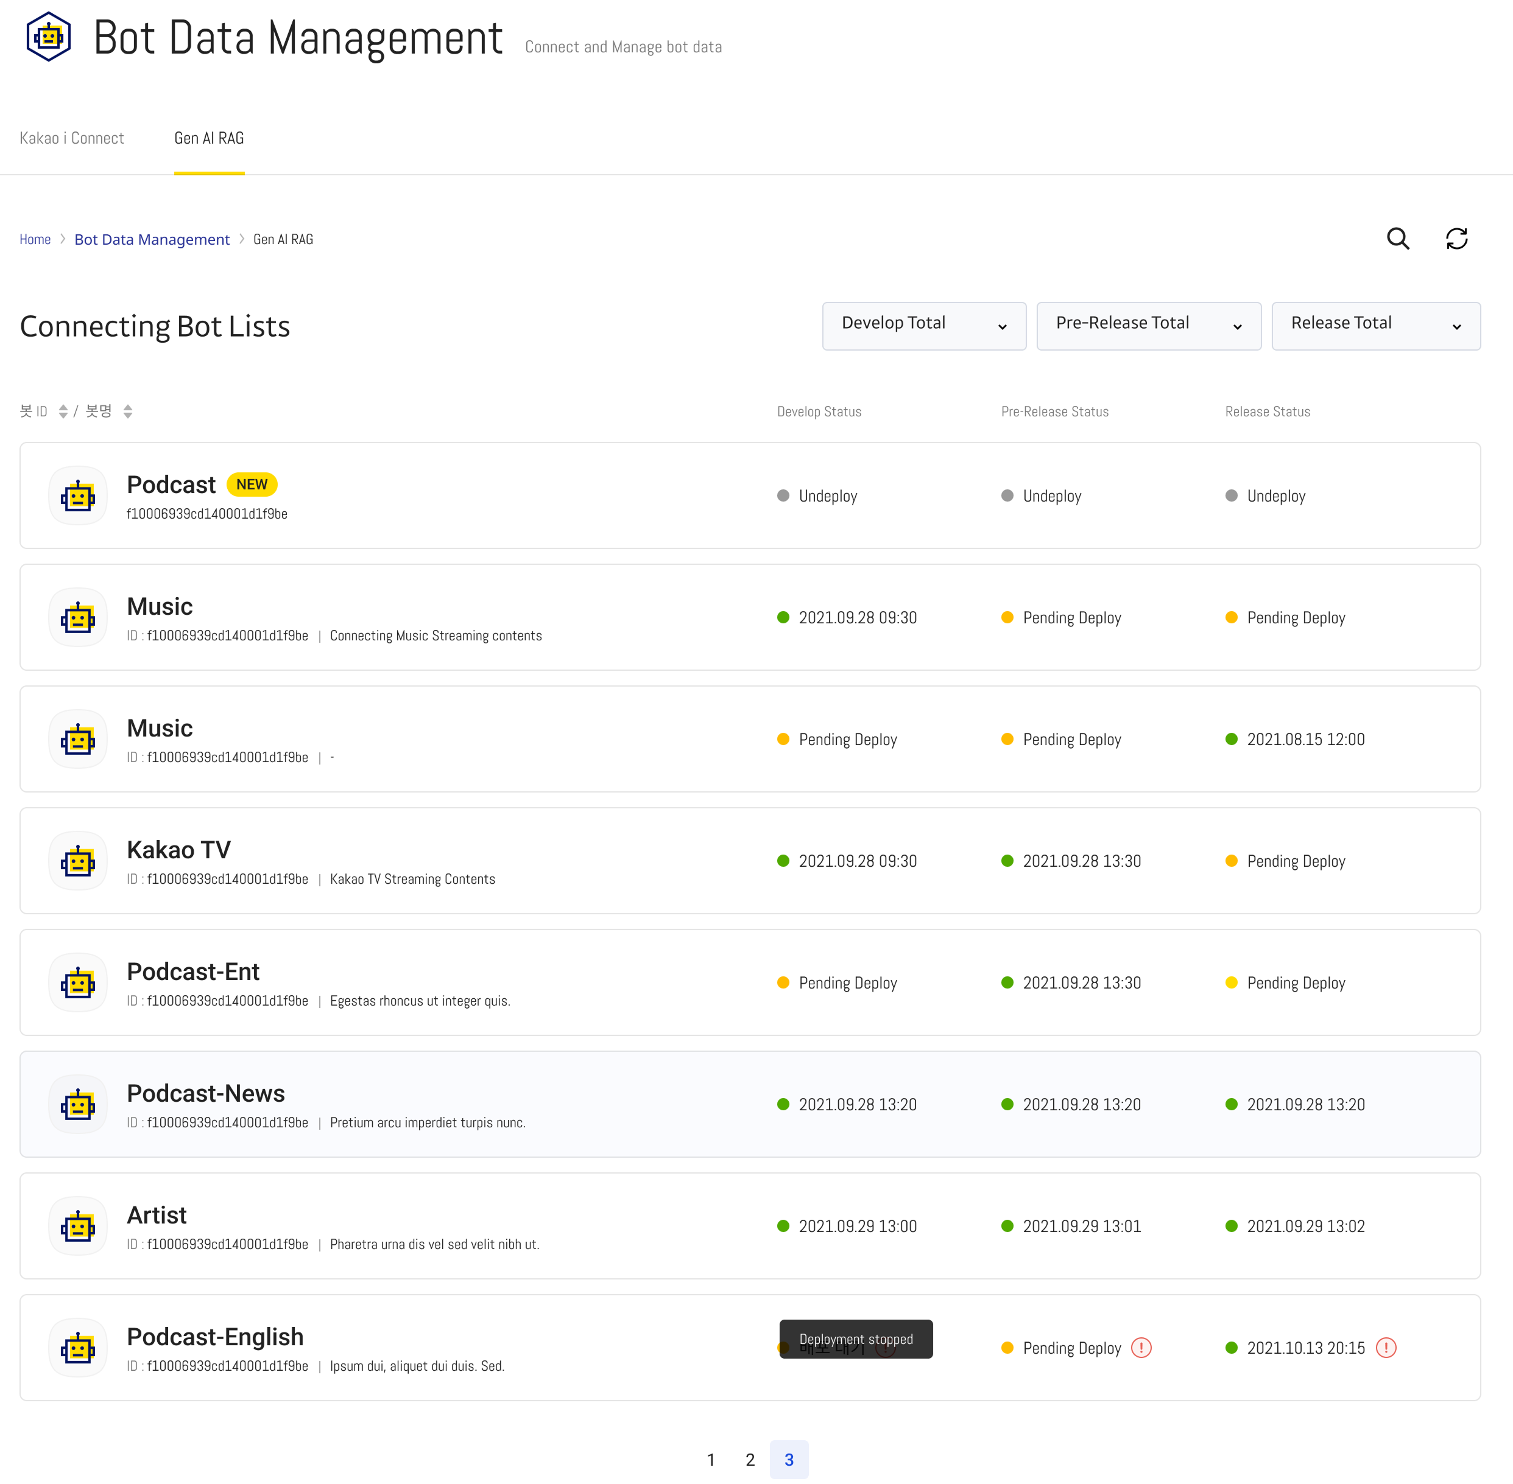This screenshot has width=1513, height=1484.
Task: Open the Develop Total dropdown
Action: click(x=924, y=326)
